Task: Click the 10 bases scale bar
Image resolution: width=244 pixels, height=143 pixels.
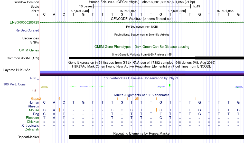Action: [142, 6]
